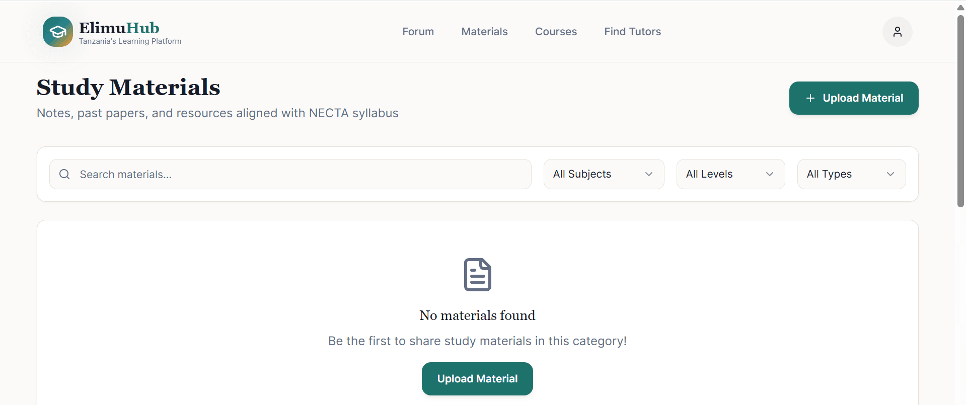Open the All Levels dropdown
Image resolution: width=966 pixels, height=405 pixels.
730,174
